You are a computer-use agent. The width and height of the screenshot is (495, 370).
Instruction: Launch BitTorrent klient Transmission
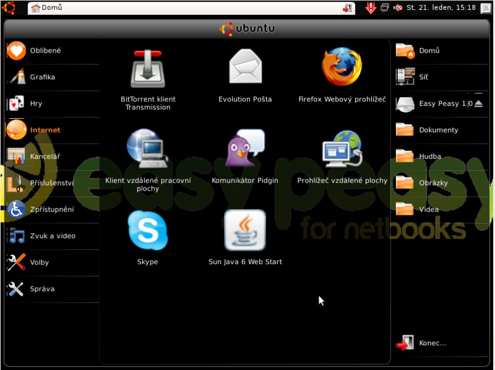coord(148,79)
